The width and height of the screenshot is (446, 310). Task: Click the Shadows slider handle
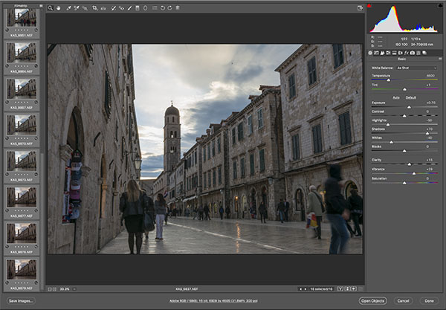click(x=427, y=133)
